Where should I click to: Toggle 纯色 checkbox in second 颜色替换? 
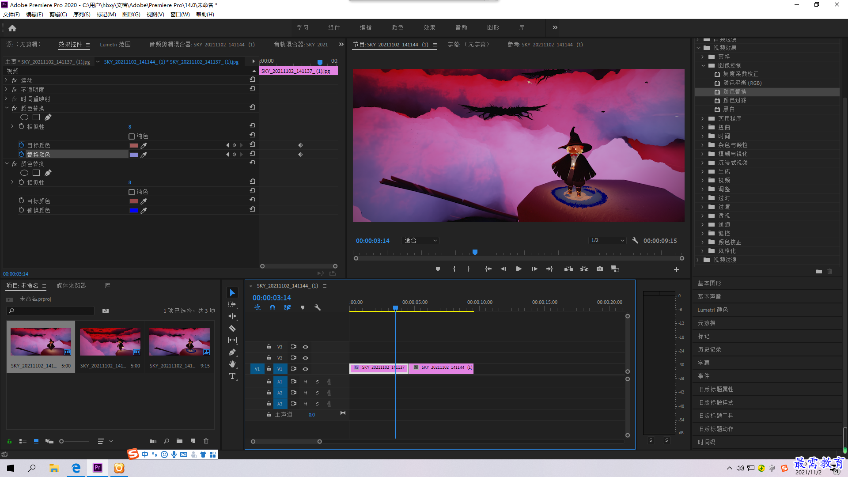(132, 192)
